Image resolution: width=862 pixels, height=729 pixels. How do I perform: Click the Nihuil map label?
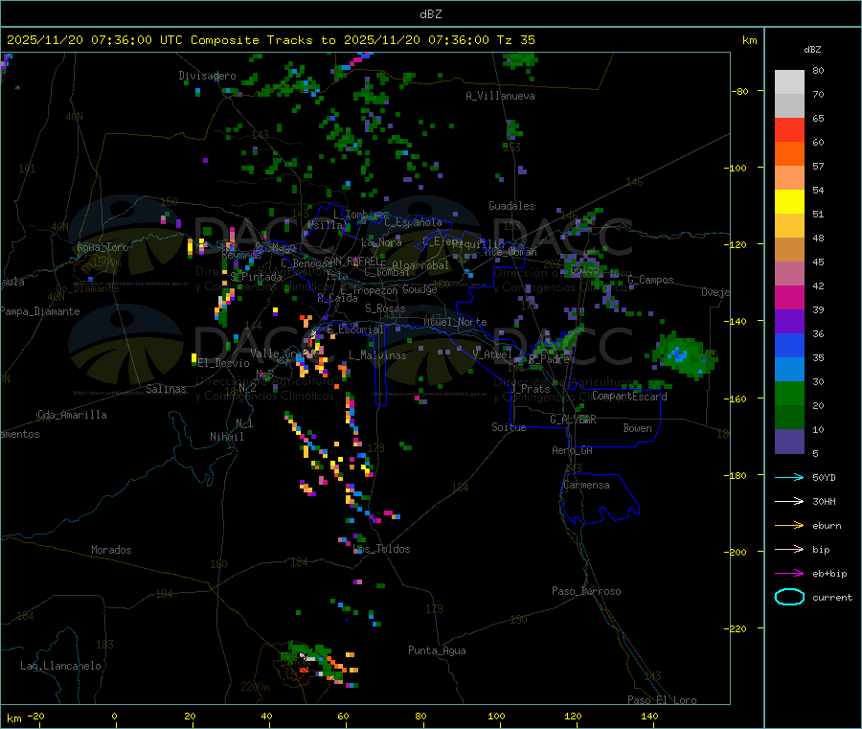(x=227, y=437)
